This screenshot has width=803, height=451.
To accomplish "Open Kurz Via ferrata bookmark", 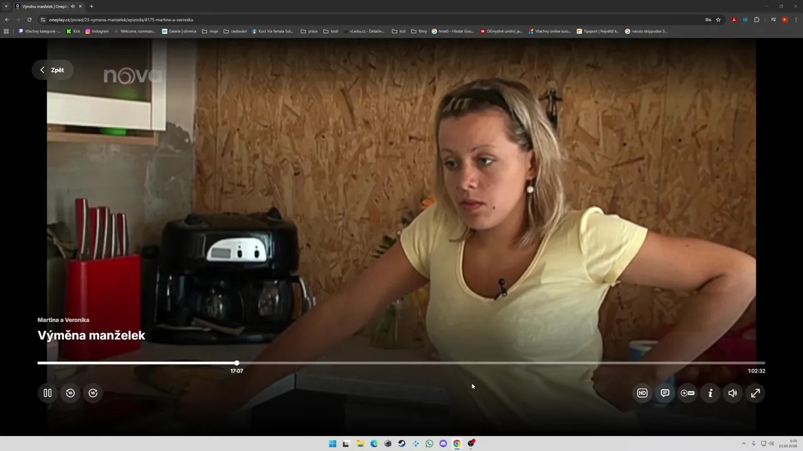I will (273, 31).
